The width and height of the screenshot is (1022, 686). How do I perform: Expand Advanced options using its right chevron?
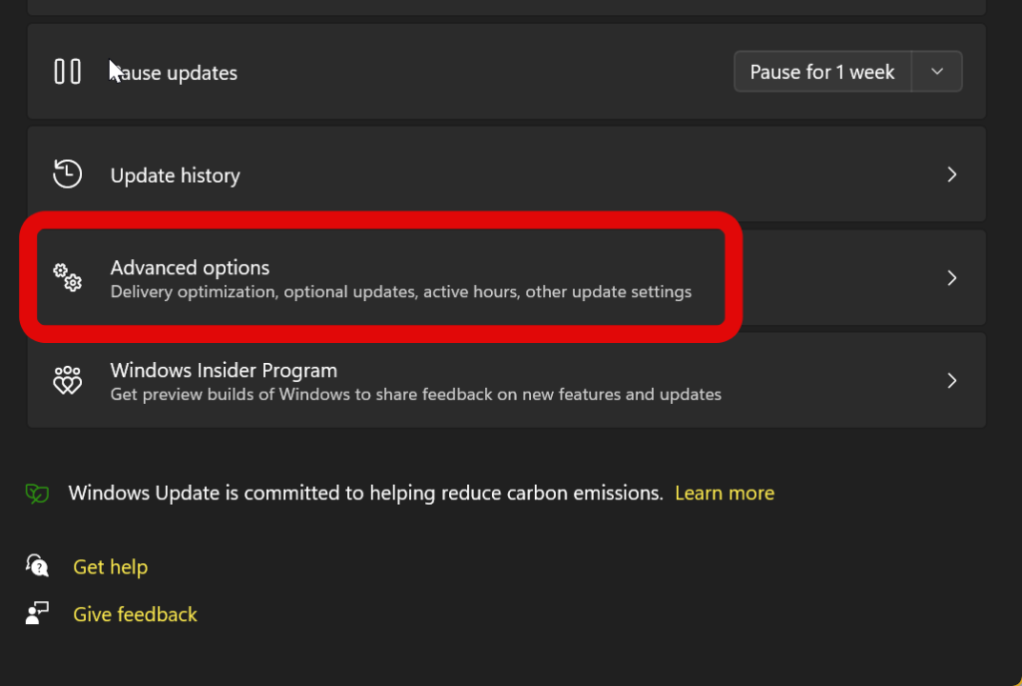951,277
